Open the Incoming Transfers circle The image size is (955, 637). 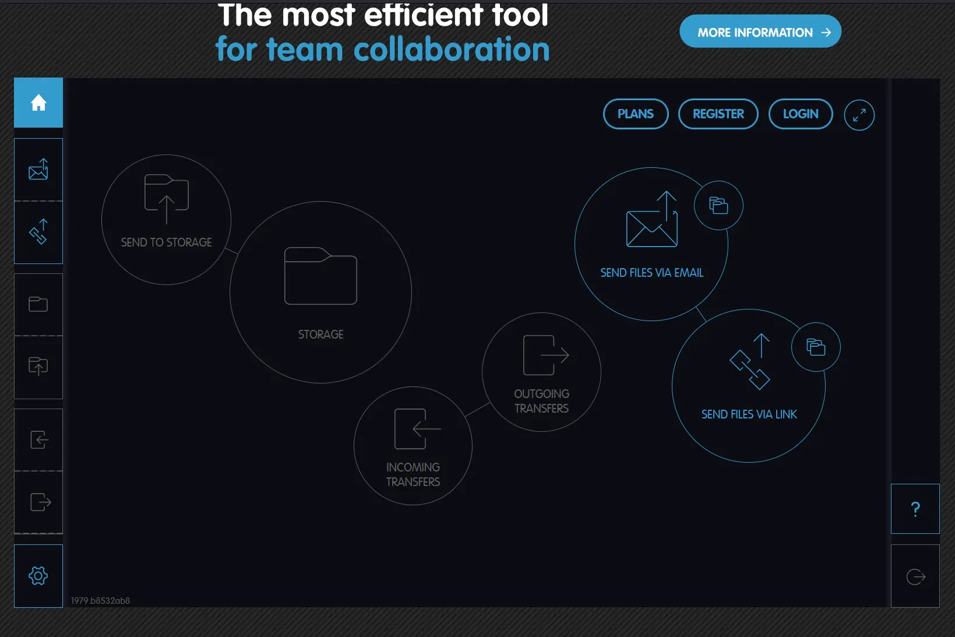413,446
